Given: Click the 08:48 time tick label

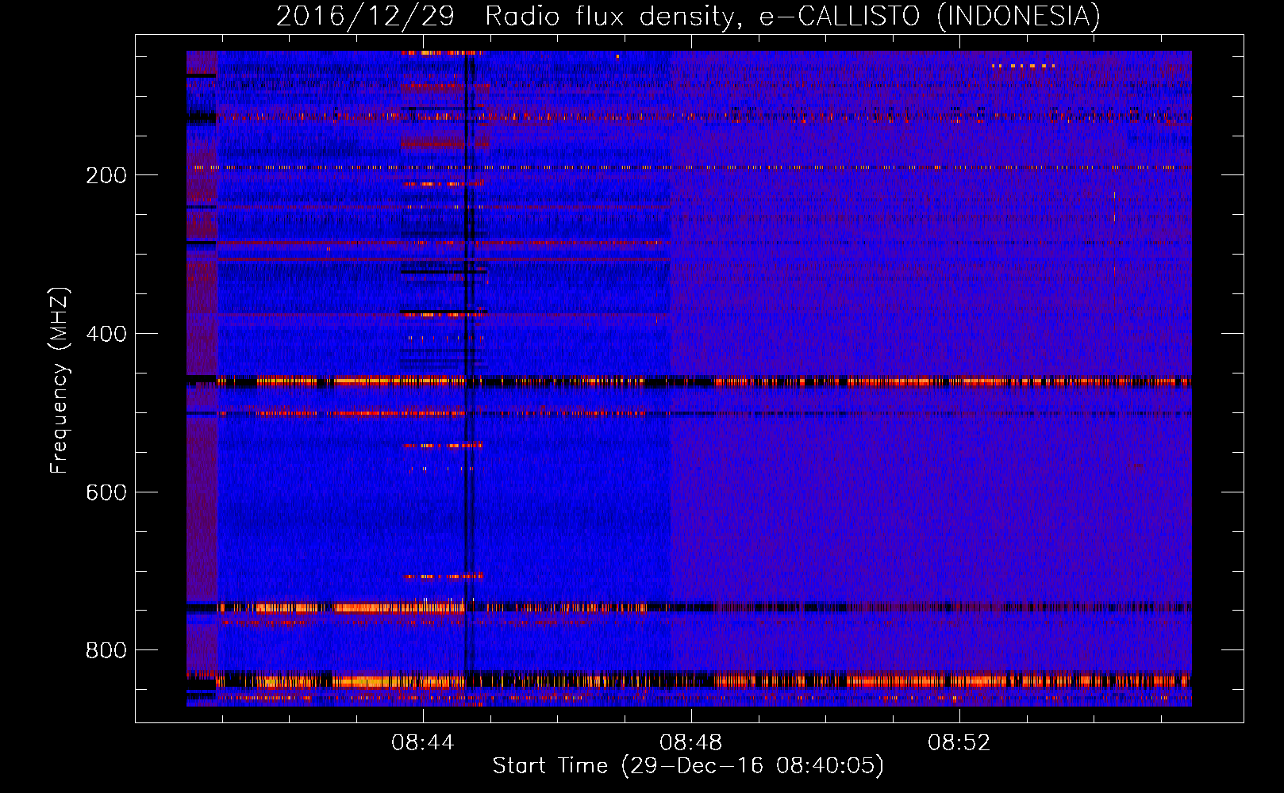Looking at the screenshot, I should click(x=691, y=742).
